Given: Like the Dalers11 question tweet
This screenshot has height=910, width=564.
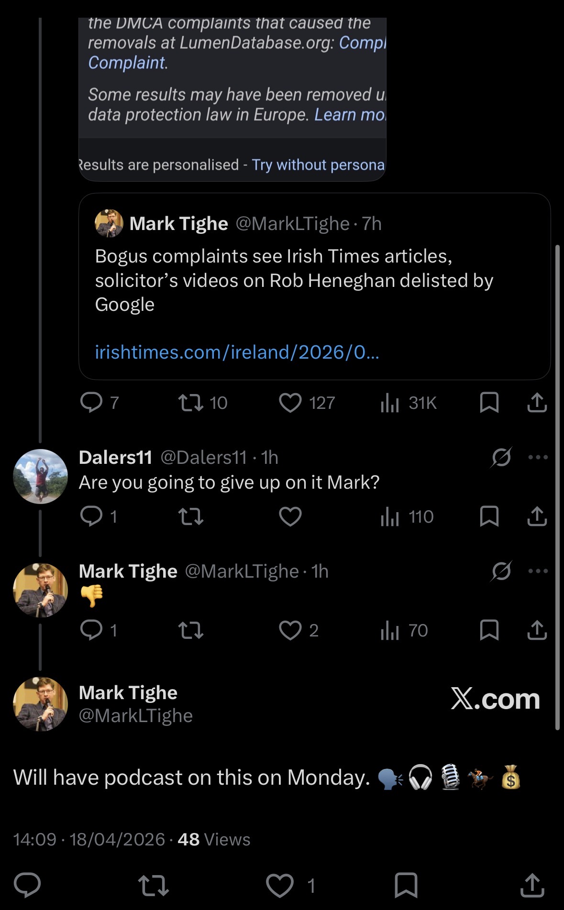Looking at the screenshot, I should pyautogui.click(x=290, y=516).
